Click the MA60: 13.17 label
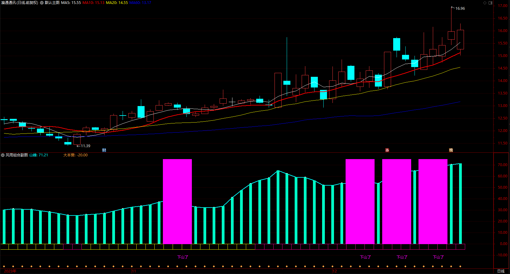The height and width of the screenshot is (274, 510). click(140, 3)
